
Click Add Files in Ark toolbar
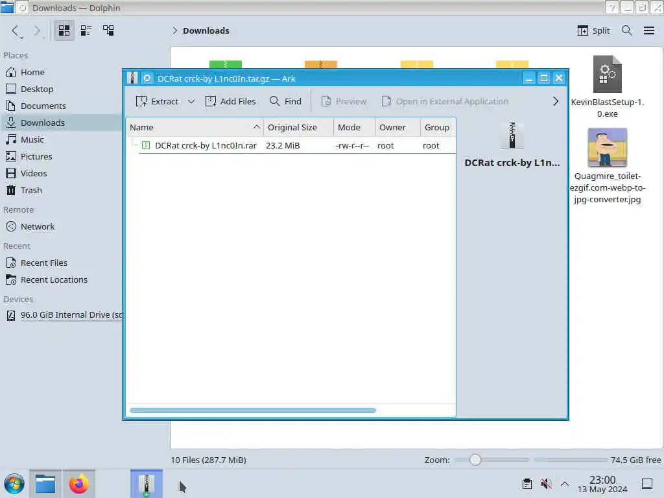point(230,102)
